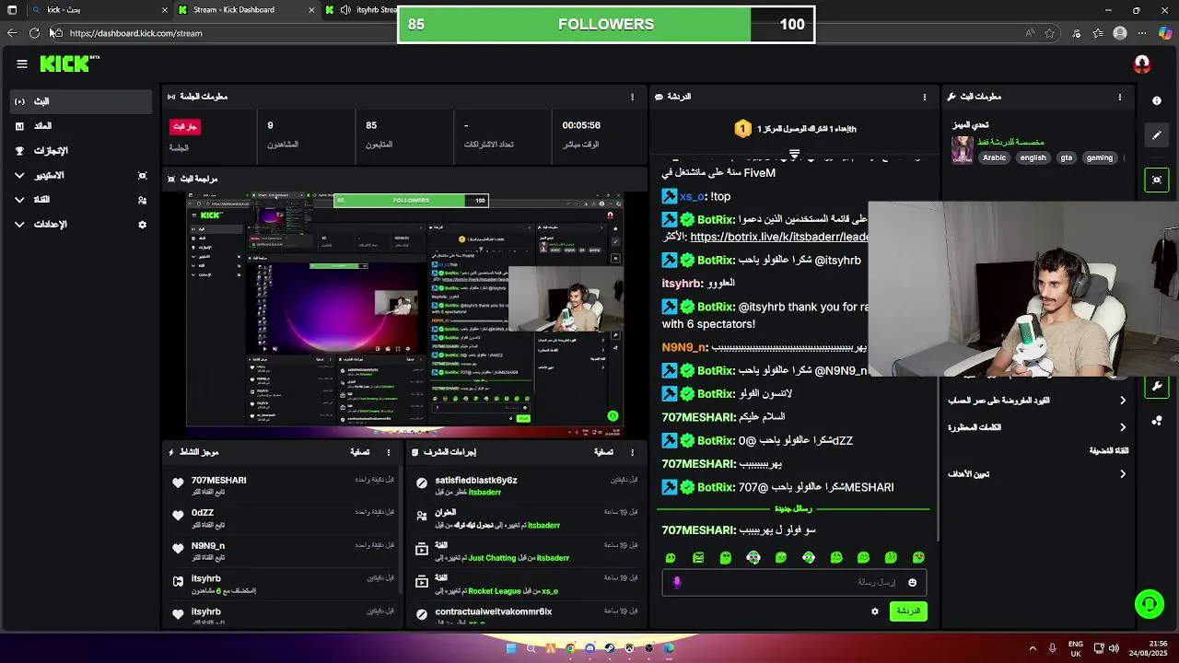
Task: Click the 00:05:56 live time value
Action: (581, 125)
